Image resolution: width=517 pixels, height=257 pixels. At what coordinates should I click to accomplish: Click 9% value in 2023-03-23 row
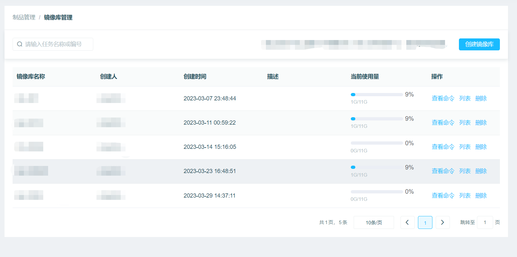pos(410,167)
